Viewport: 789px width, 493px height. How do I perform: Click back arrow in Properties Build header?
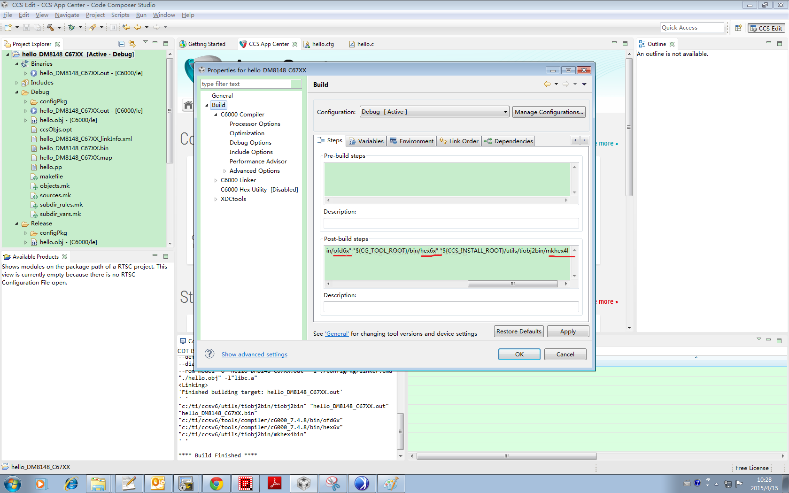click(x=547, y=85)
